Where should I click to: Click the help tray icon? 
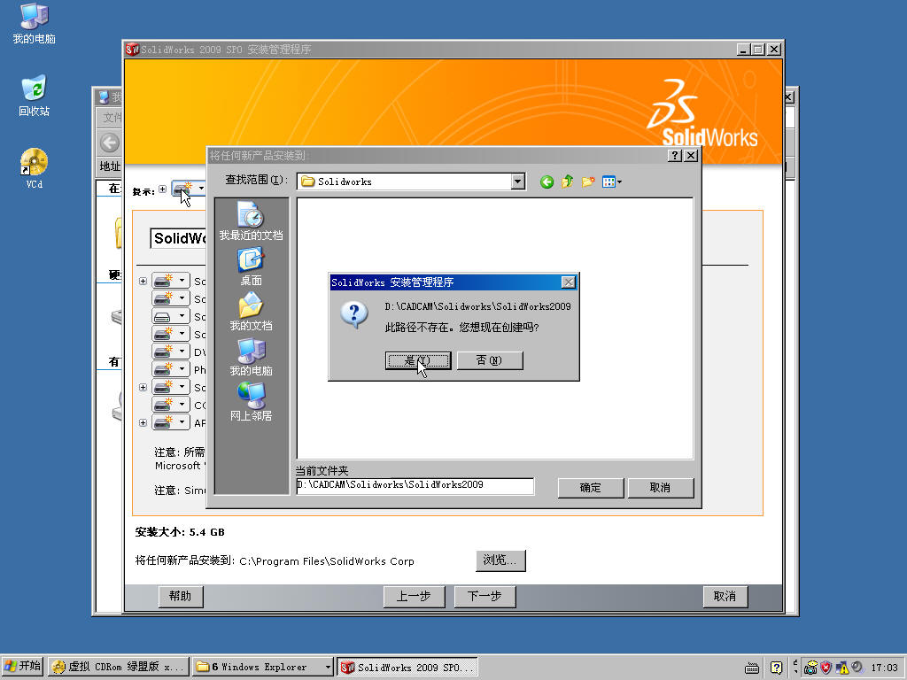coord(776,668)
